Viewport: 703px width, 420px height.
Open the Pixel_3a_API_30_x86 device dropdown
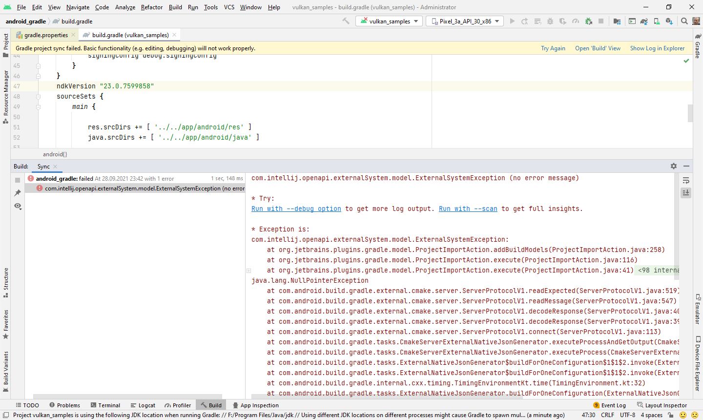[x=464, y=21]
